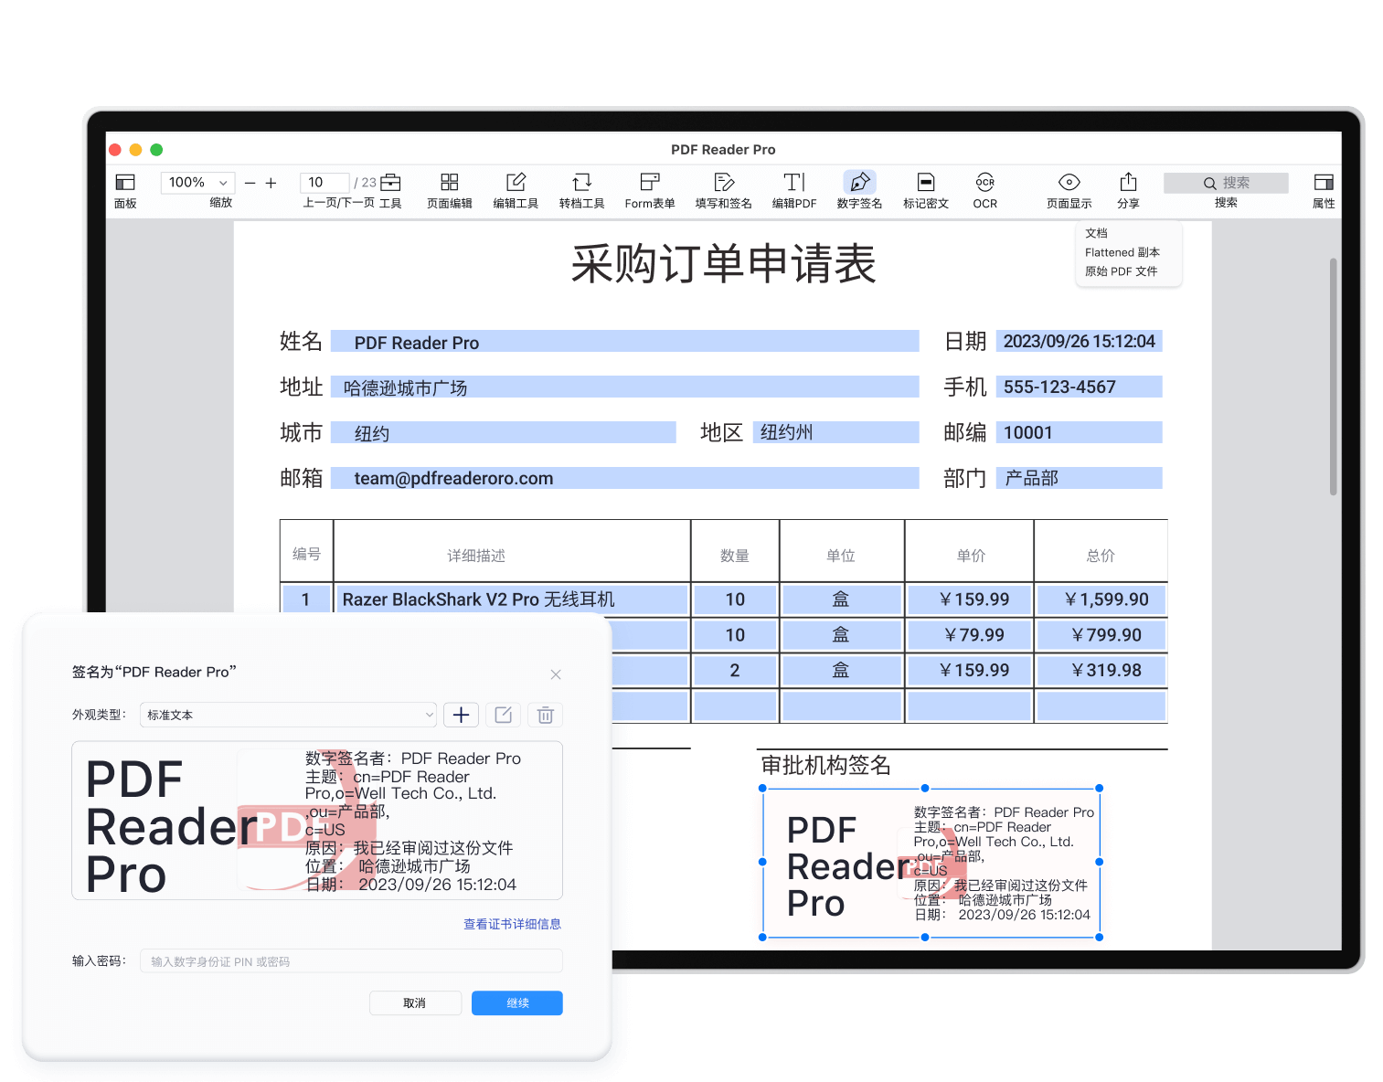Click the ￥799.90 total cell
The image size is (1383, 1082).
coord(1101,635)
